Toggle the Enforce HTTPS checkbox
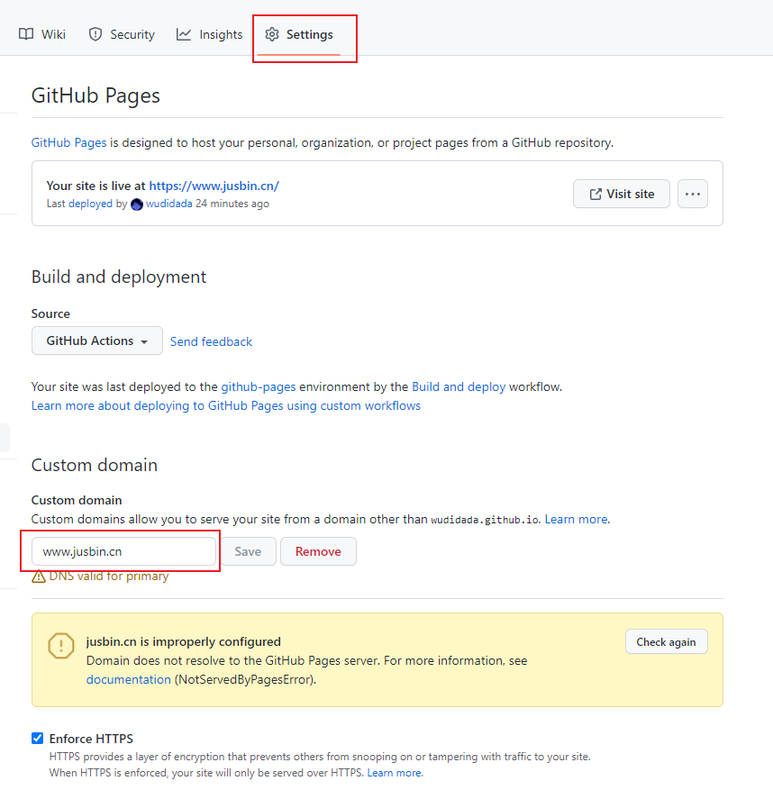 38,739
